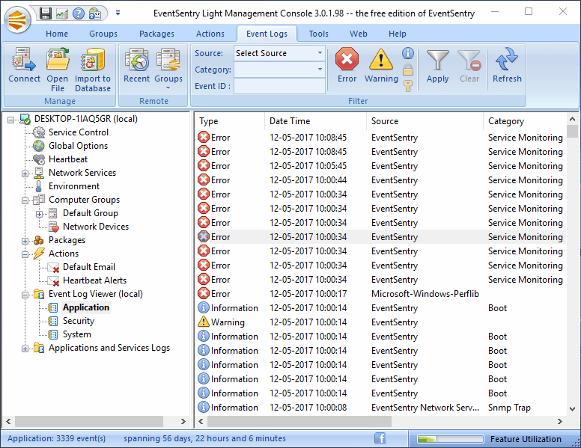Expand the Network Services tree node
Image resolution: width=581 pixels, height=448 pixels.
tap(25, 174)
